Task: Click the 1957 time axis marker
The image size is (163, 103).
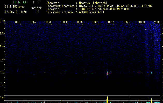Action: coord(111,22)
